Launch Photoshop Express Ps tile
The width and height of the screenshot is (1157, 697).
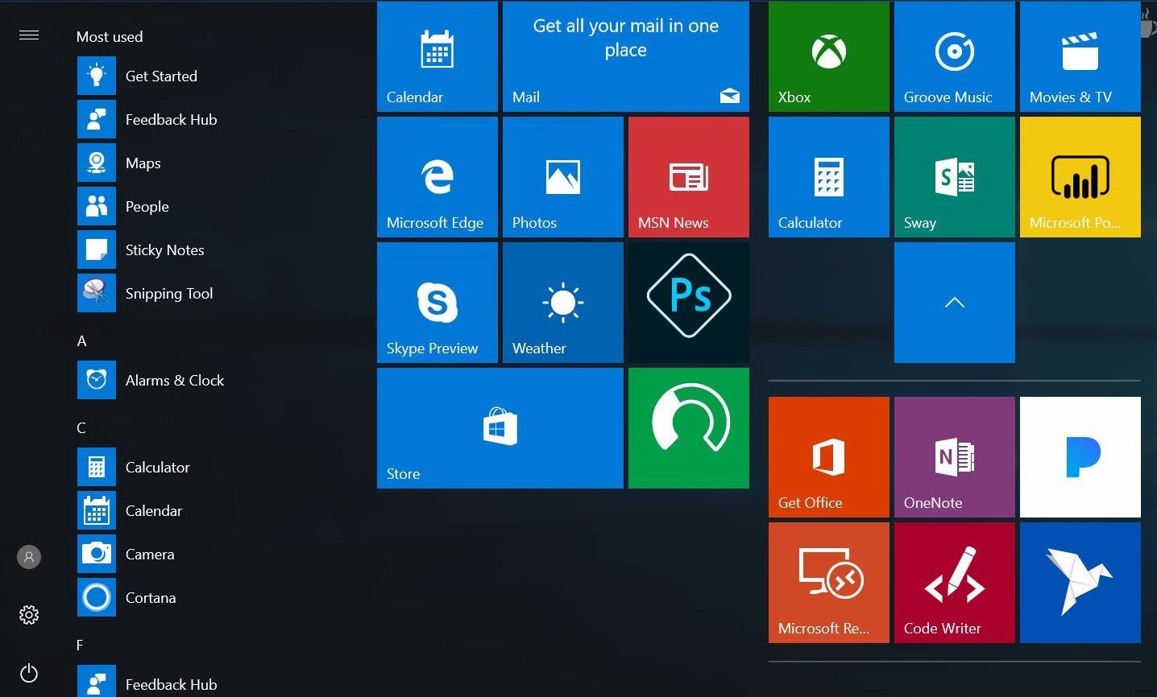click(689, 303)
